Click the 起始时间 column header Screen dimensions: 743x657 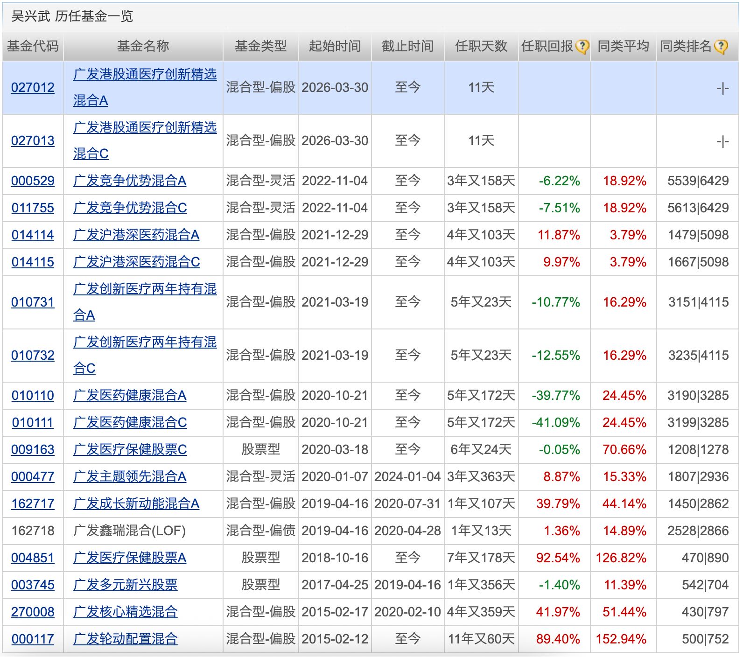pos(335,46)
